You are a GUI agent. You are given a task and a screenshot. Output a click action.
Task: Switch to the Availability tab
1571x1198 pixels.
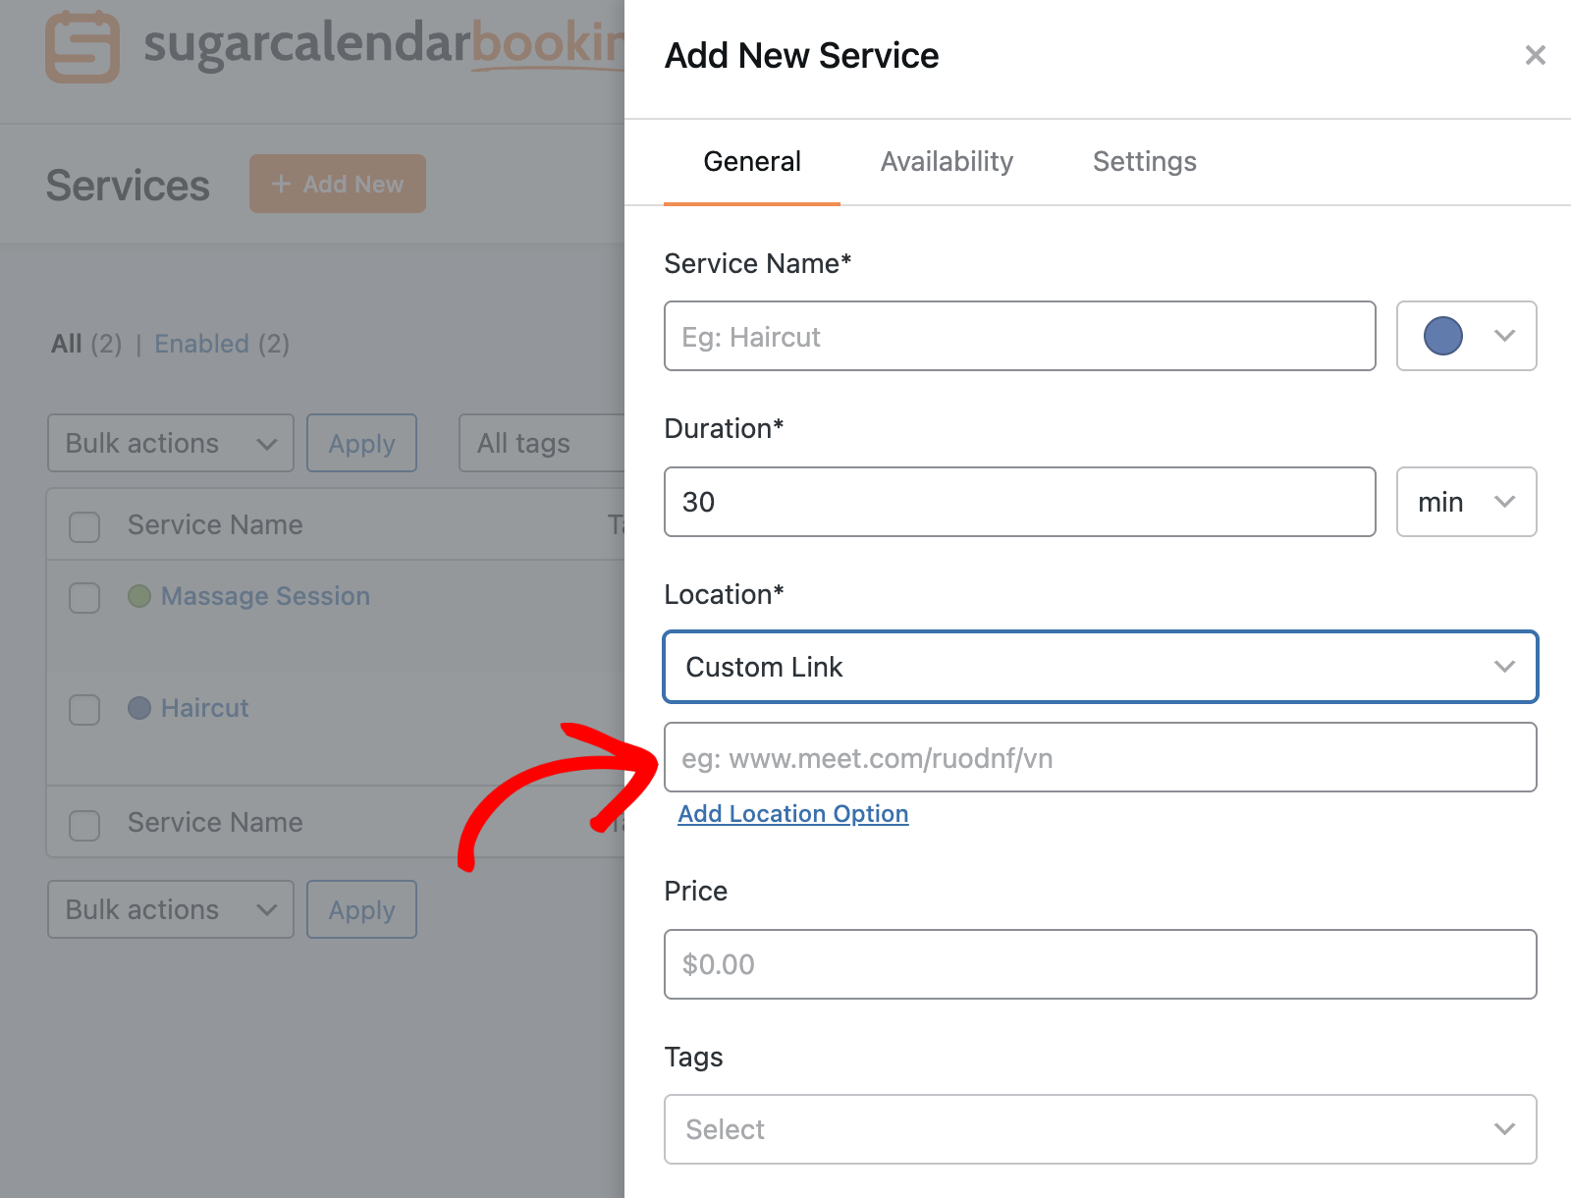(947, 162)
